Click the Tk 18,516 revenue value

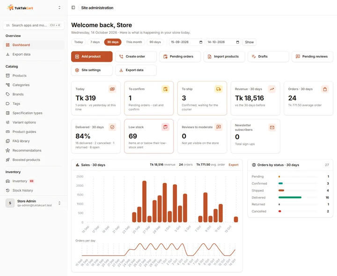coord(249,98)
